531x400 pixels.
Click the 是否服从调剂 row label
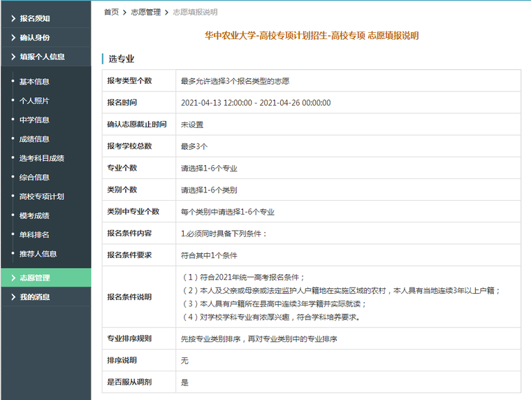tap(129, 382)
